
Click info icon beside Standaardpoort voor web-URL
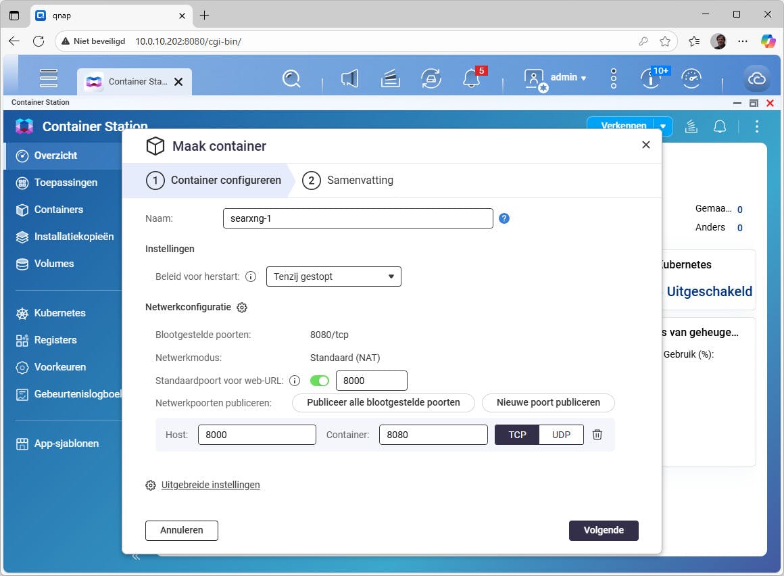[295, 381]
